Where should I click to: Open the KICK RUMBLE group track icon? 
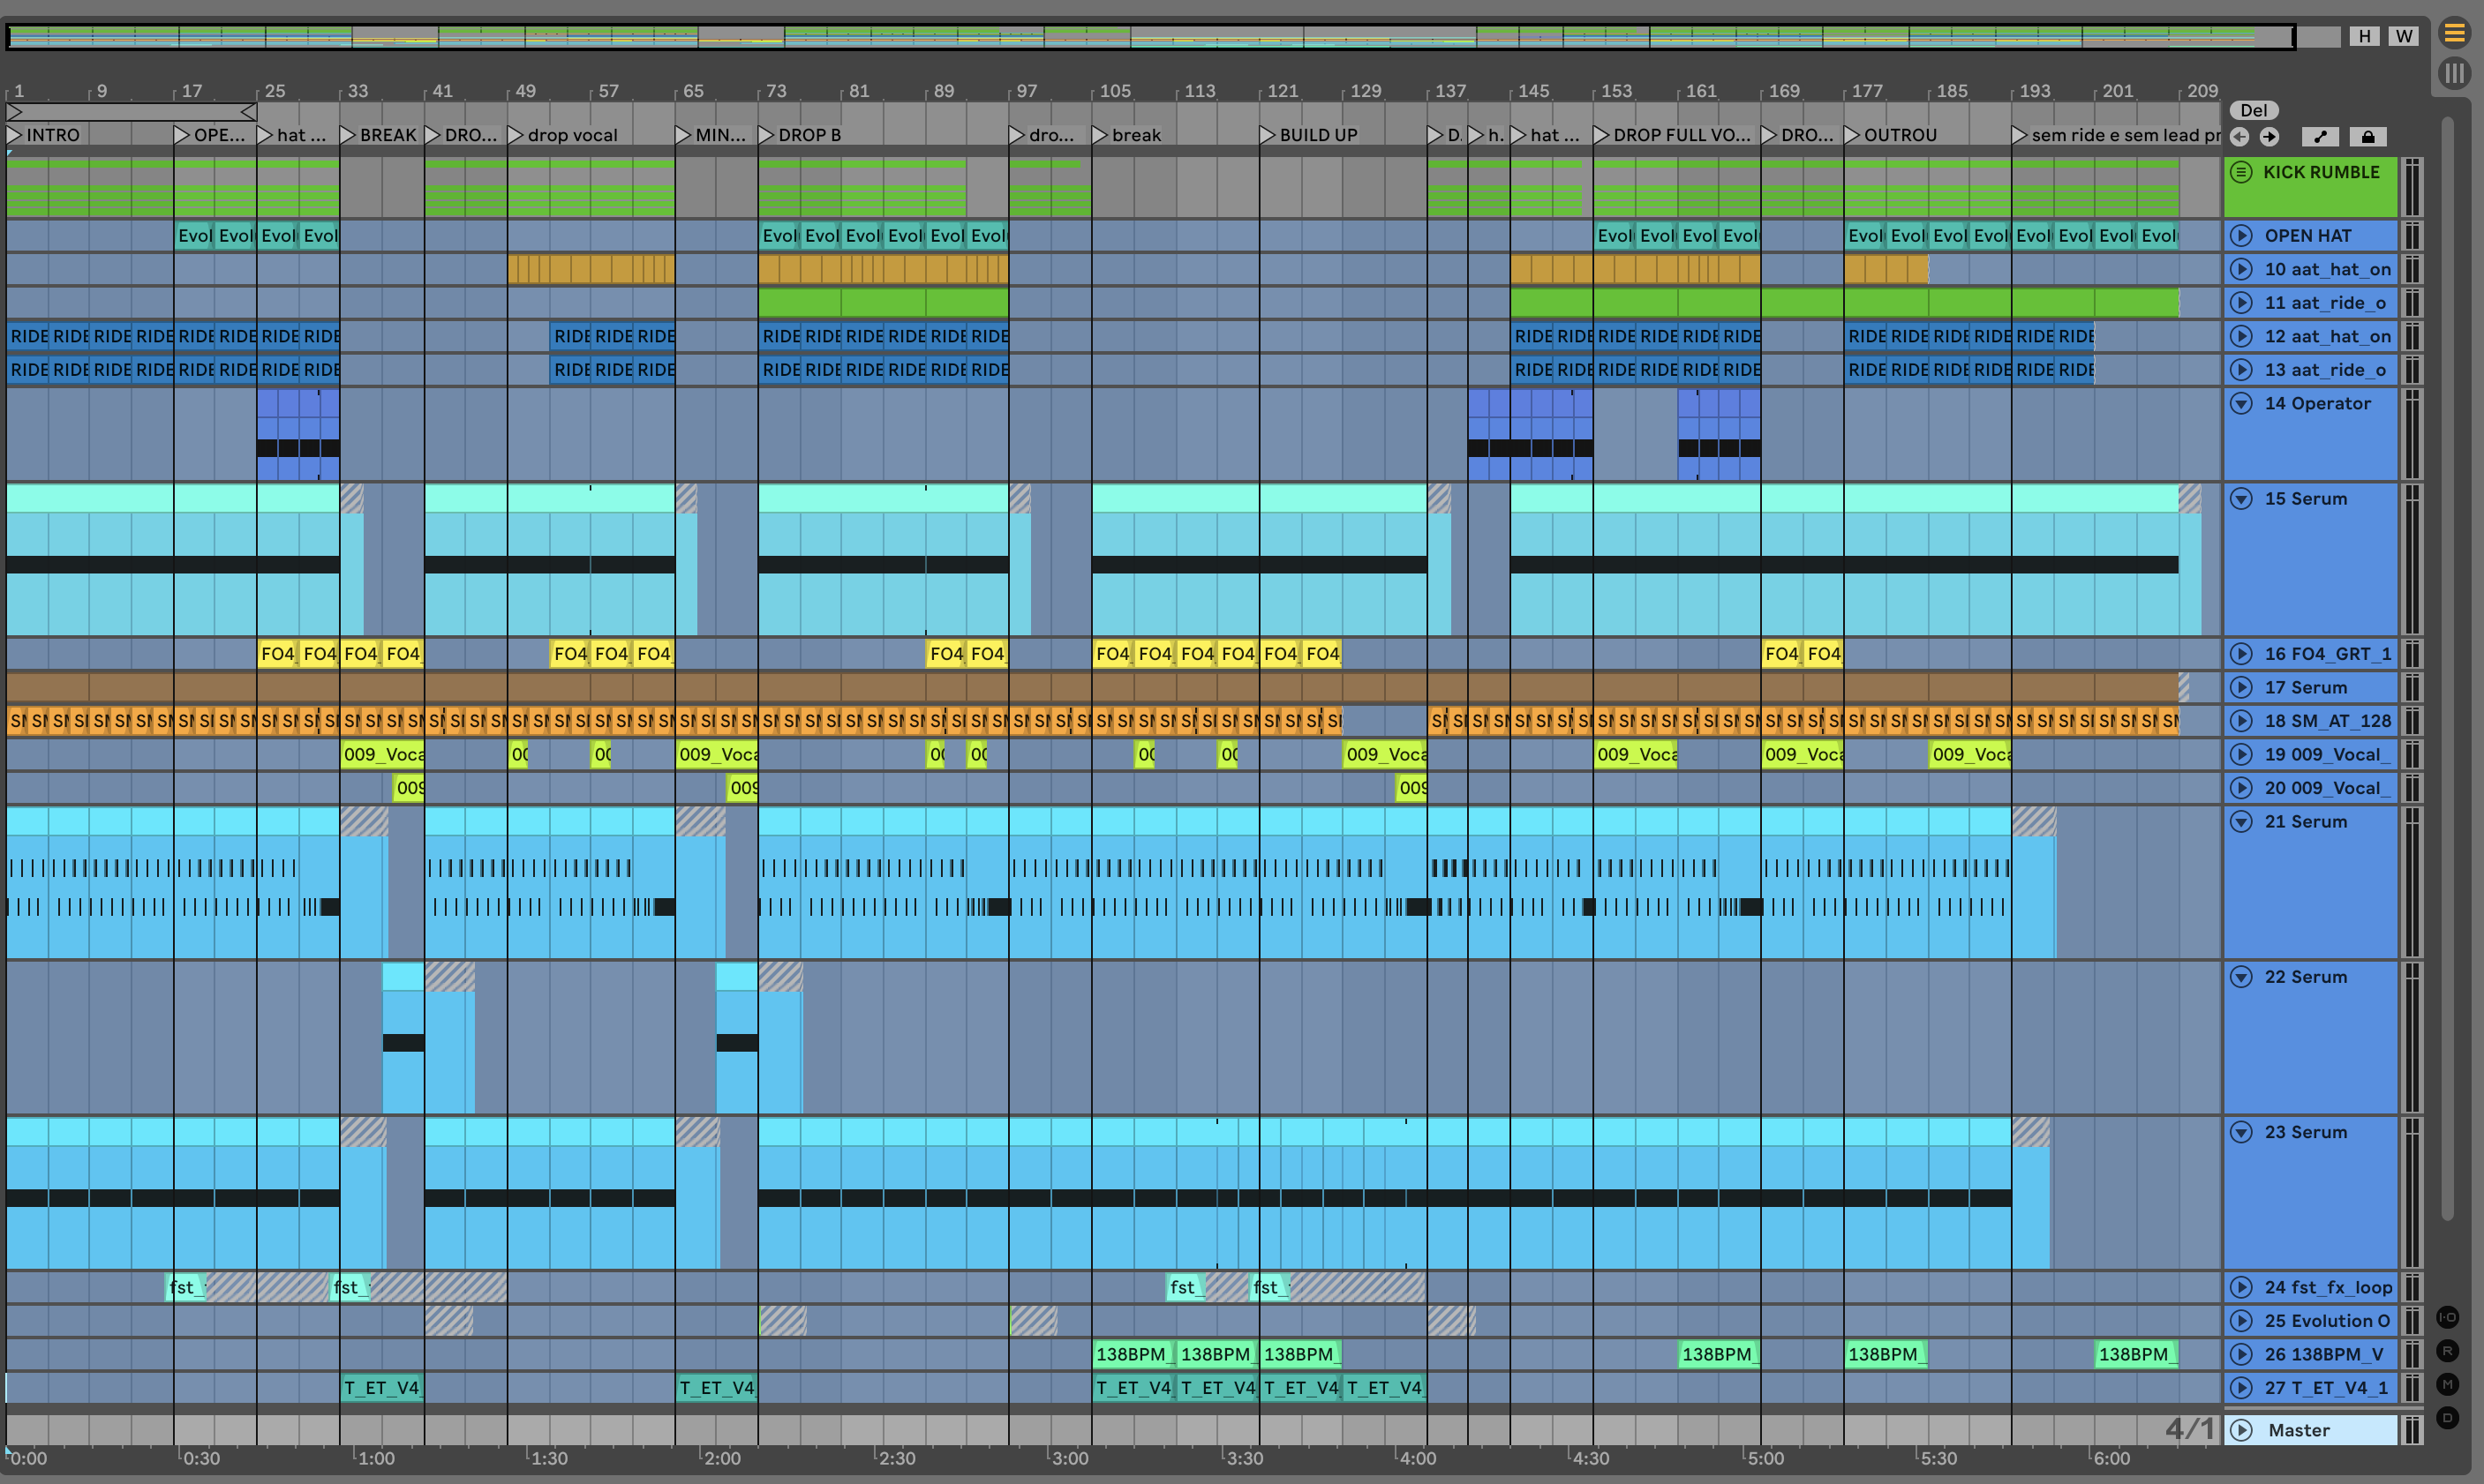coord(2242,172)
